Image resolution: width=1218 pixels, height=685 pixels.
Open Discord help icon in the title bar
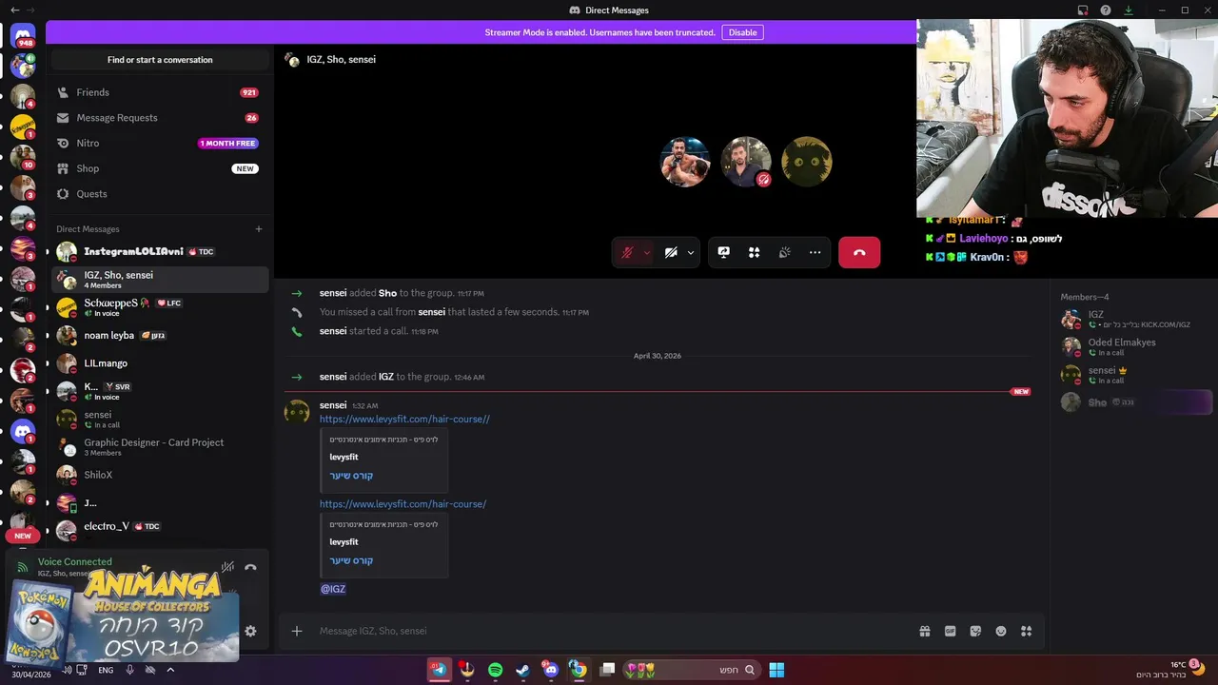pyautogui.click(x=1106, y=10)
